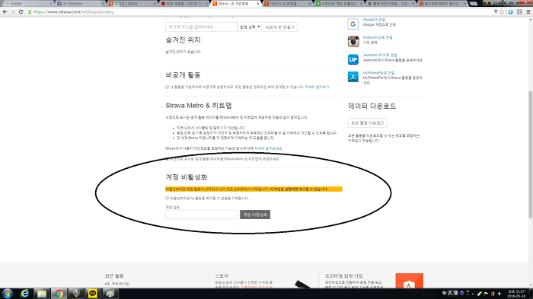Enable private activities by default checkbox

click(168, 87)
